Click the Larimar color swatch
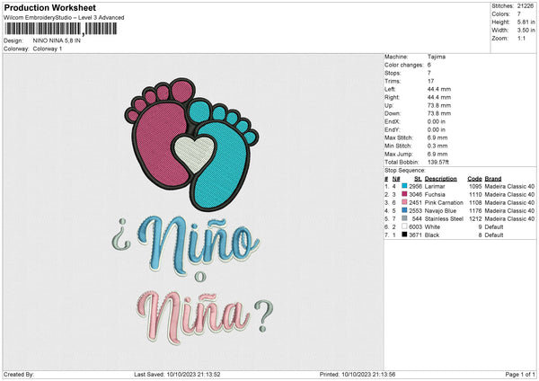 point(404,186)
